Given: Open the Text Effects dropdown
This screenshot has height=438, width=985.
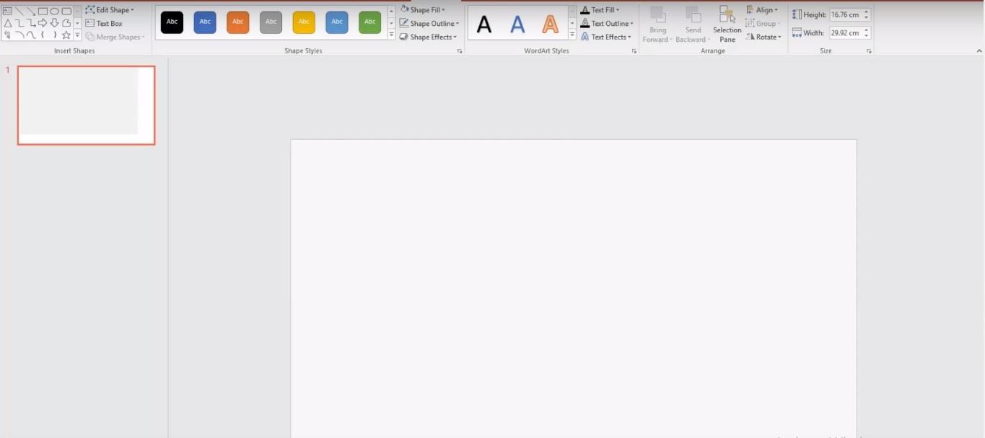Looking at the screenshot, I should [606, 37].
